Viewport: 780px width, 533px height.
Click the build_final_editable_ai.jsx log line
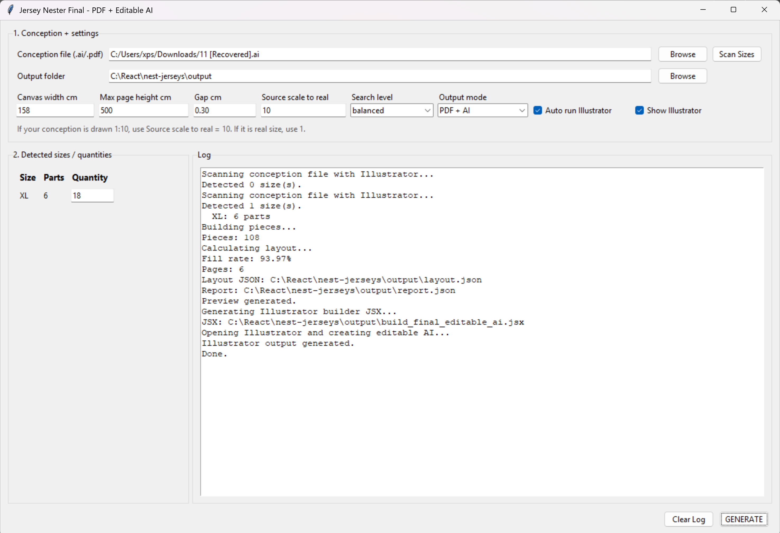pos(363,322)
